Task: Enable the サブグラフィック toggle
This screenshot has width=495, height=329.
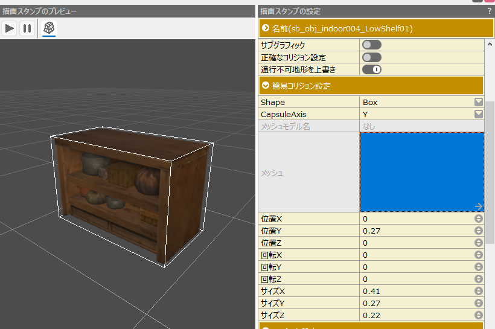Action: pyautogui.click(x=371, y=45)
